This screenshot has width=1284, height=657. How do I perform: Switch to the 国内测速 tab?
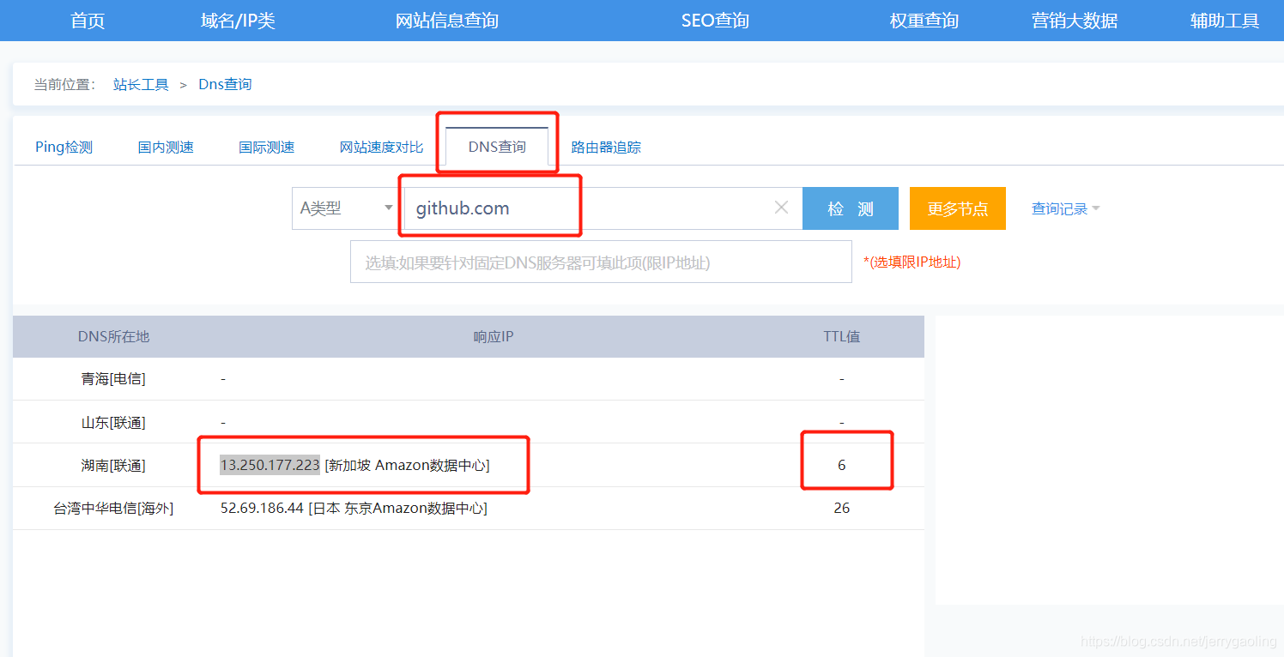tap(166, 147)
